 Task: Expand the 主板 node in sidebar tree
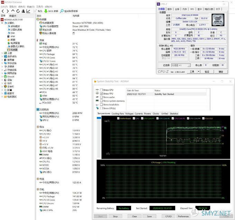point(2,53)
